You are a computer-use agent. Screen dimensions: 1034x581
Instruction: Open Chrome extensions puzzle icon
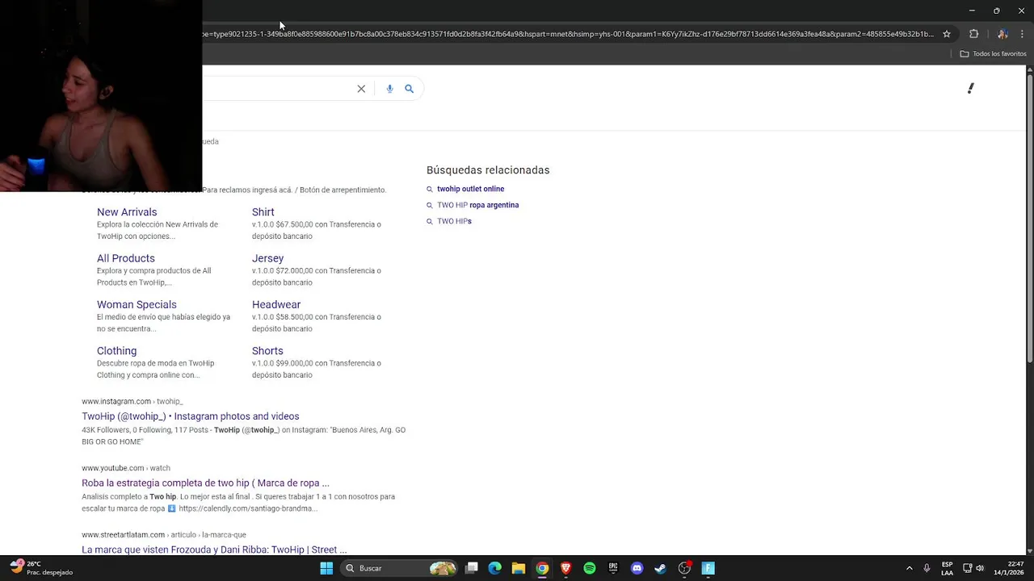(973, 34)
